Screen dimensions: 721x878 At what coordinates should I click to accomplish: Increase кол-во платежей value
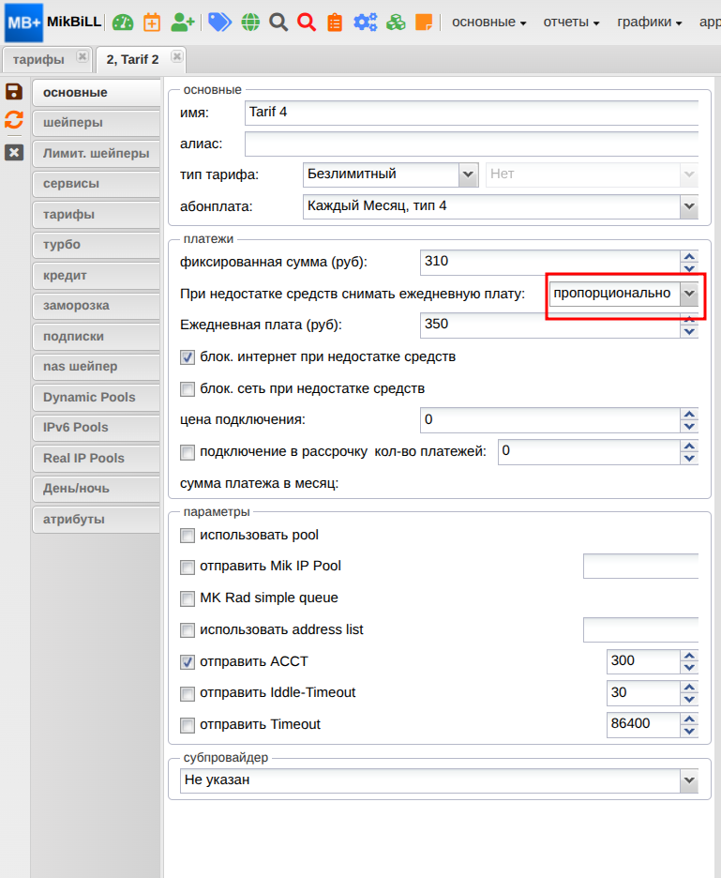[689, 446]
